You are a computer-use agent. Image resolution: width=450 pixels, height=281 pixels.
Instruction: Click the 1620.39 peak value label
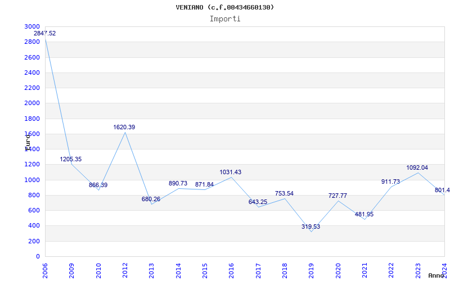[124, 127]
